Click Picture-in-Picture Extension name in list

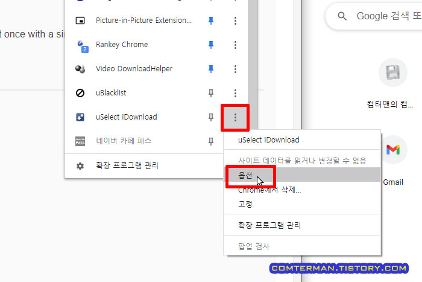pyautogui.click(x=143, y=21)
